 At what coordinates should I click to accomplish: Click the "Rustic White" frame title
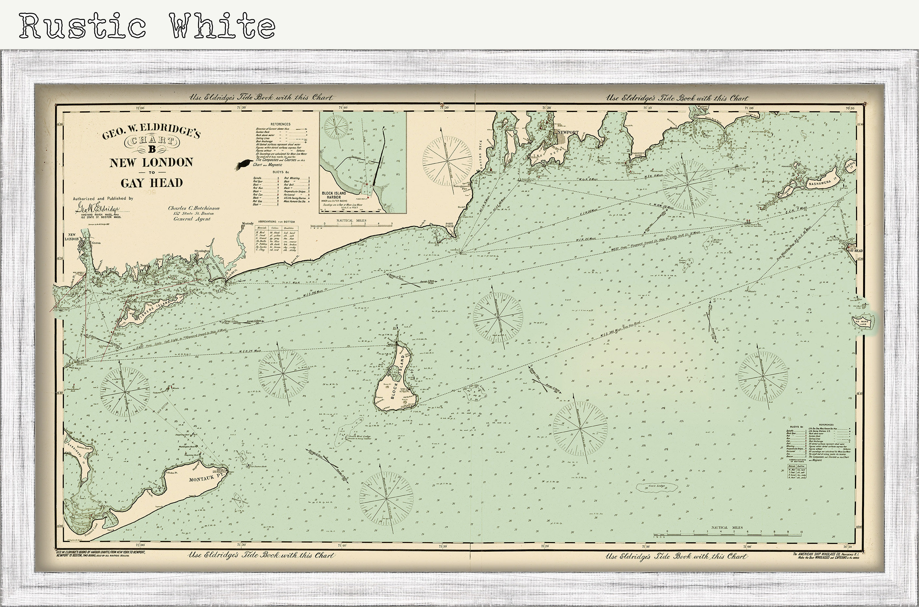(x=147, y=26)
